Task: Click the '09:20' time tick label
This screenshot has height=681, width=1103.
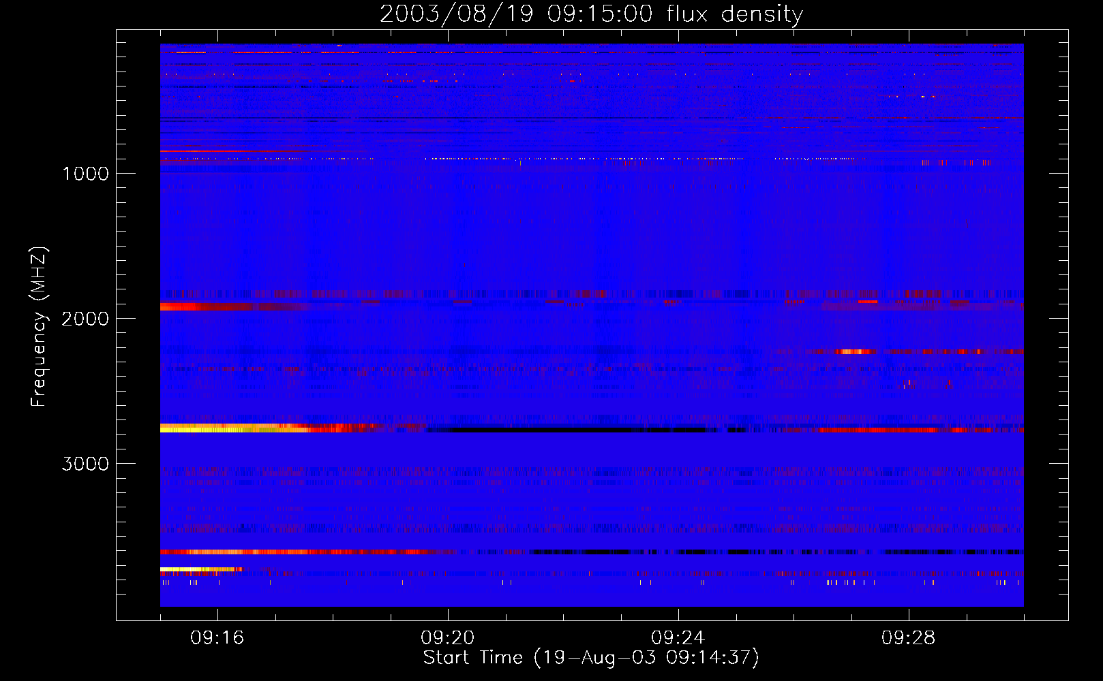Action: coord(448,638)
